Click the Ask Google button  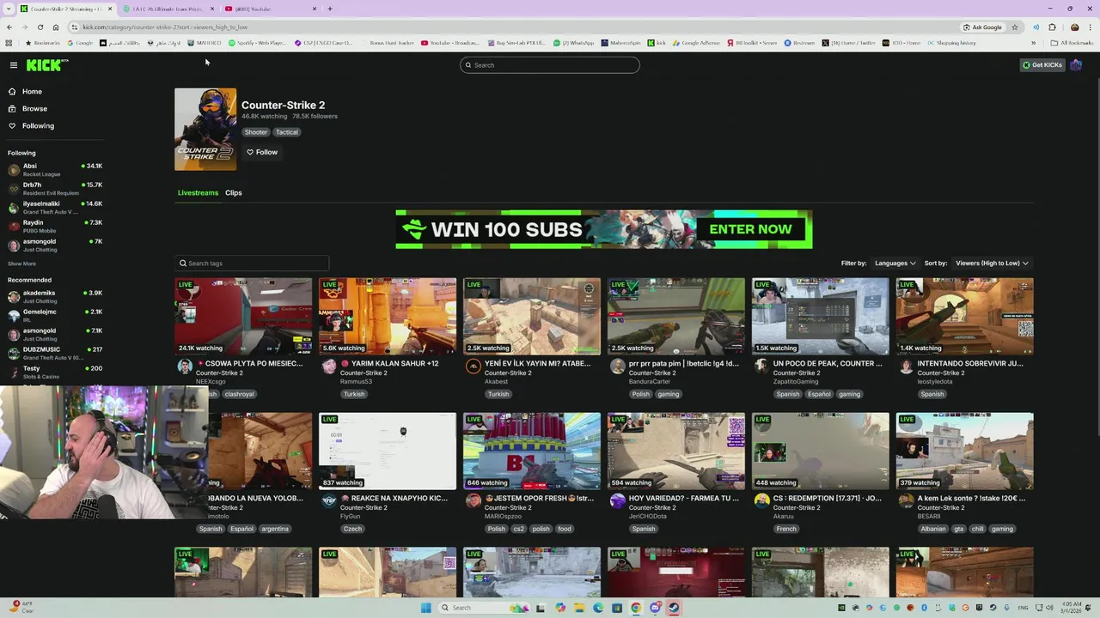982,27
